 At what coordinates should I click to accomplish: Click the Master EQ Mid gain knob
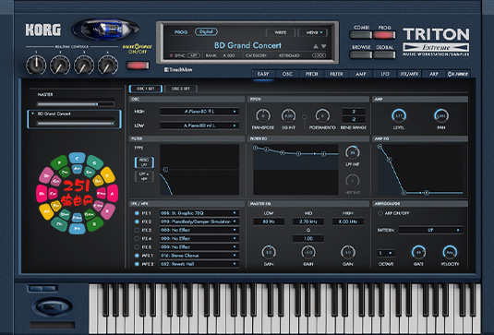pyautogui.click(x=308, y=253)
